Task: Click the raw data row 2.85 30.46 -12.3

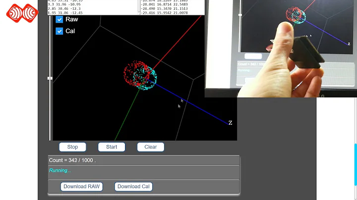Action: coord(64,8)
